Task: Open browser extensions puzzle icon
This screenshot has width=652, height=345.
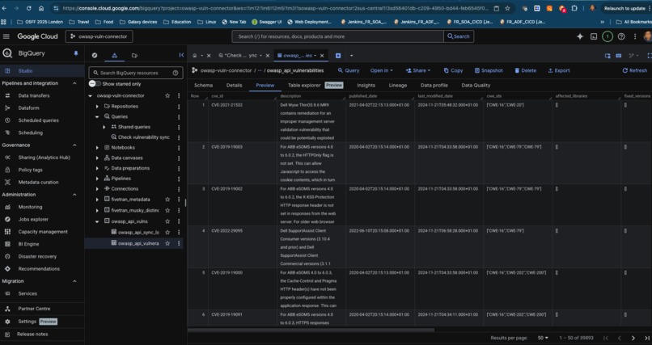Action: (x=574, y=8)
